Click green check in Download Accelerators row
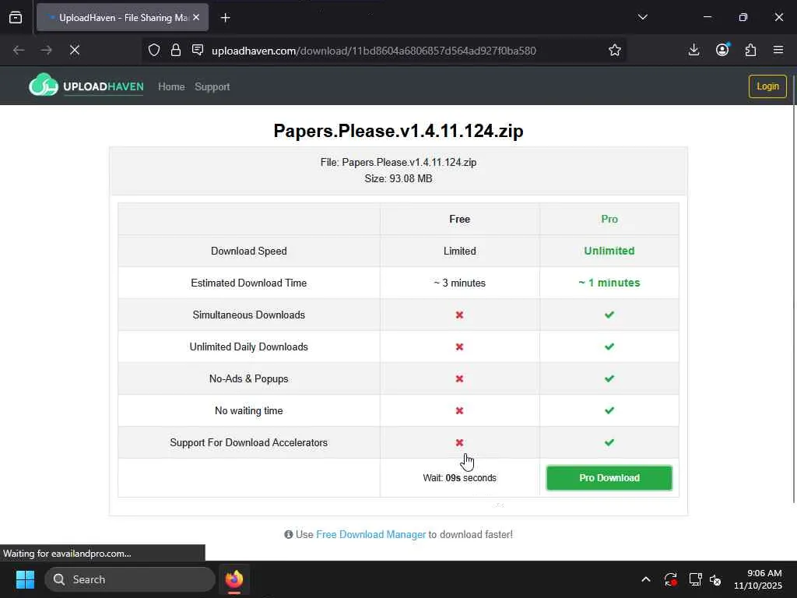 (609, 442)
